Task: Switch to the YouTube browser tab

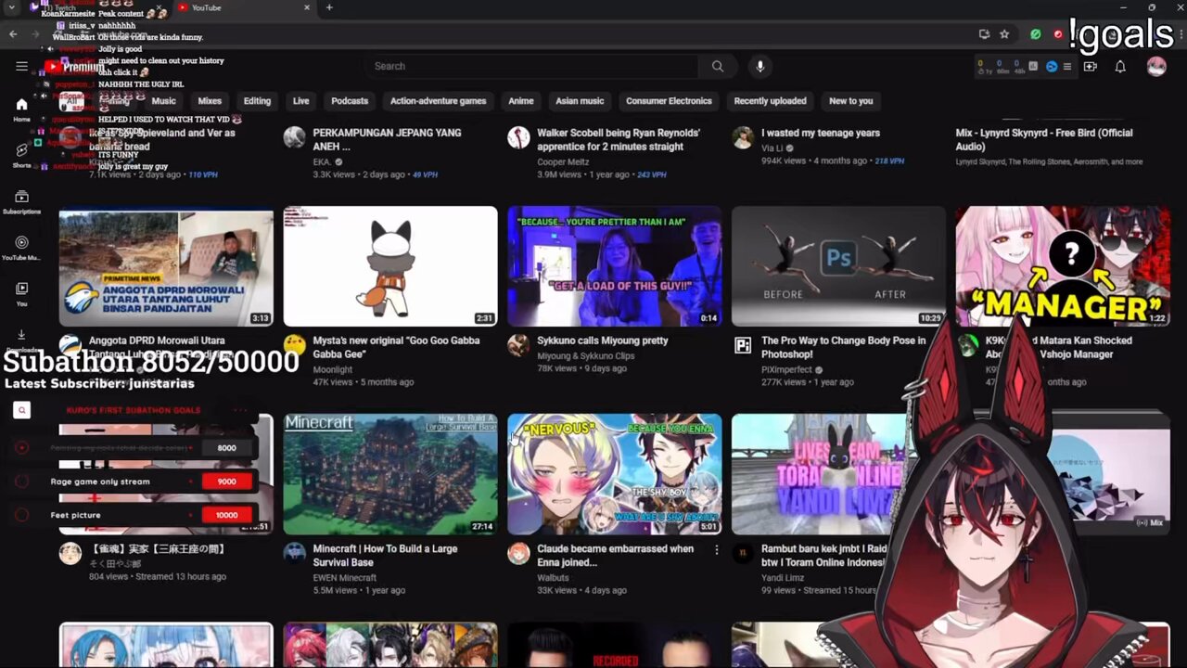Action: [x=241, y=7]
